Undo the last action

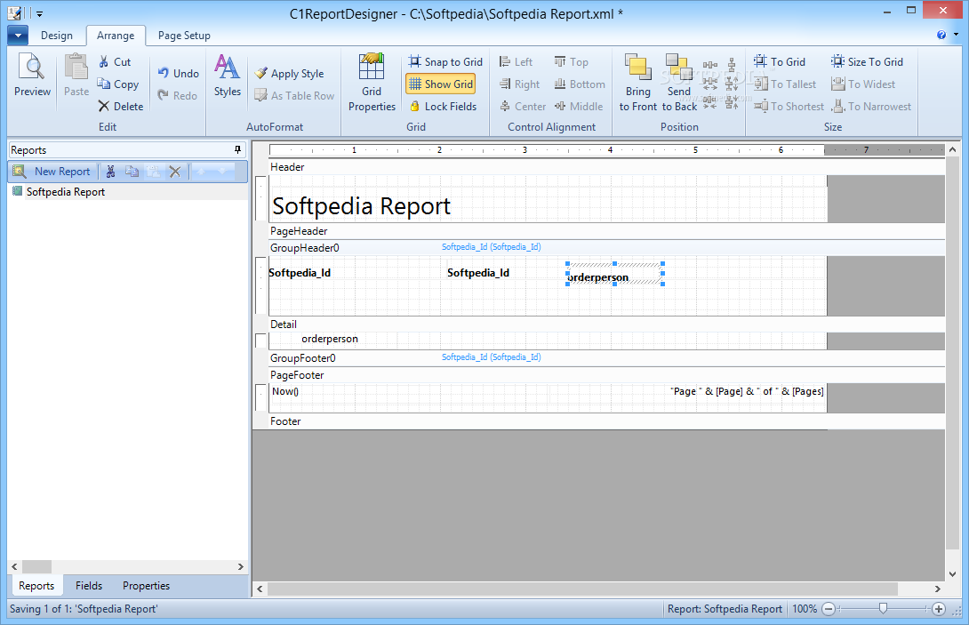point(178,73)
